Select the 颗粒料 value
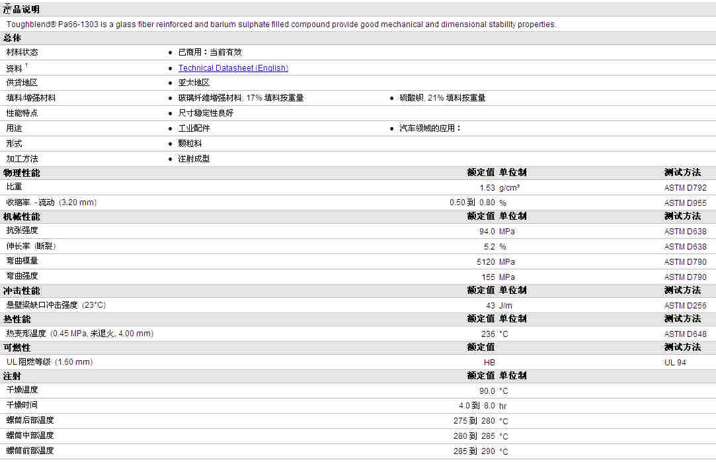Screen dimensions: 716x462 tap(190, 144)
